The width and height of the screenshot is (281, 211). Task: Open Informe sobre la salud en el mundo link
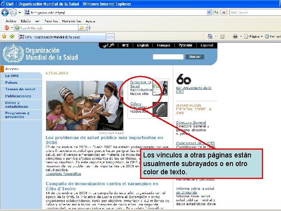point(195,190)
